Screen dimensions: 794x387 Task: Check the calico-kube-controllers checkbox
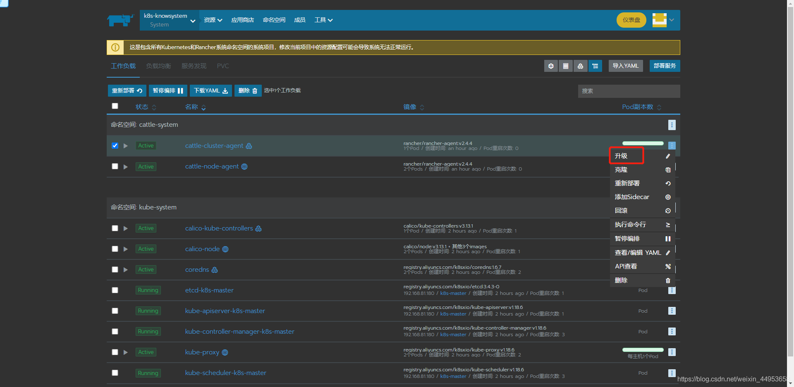[x=115, y=228]
